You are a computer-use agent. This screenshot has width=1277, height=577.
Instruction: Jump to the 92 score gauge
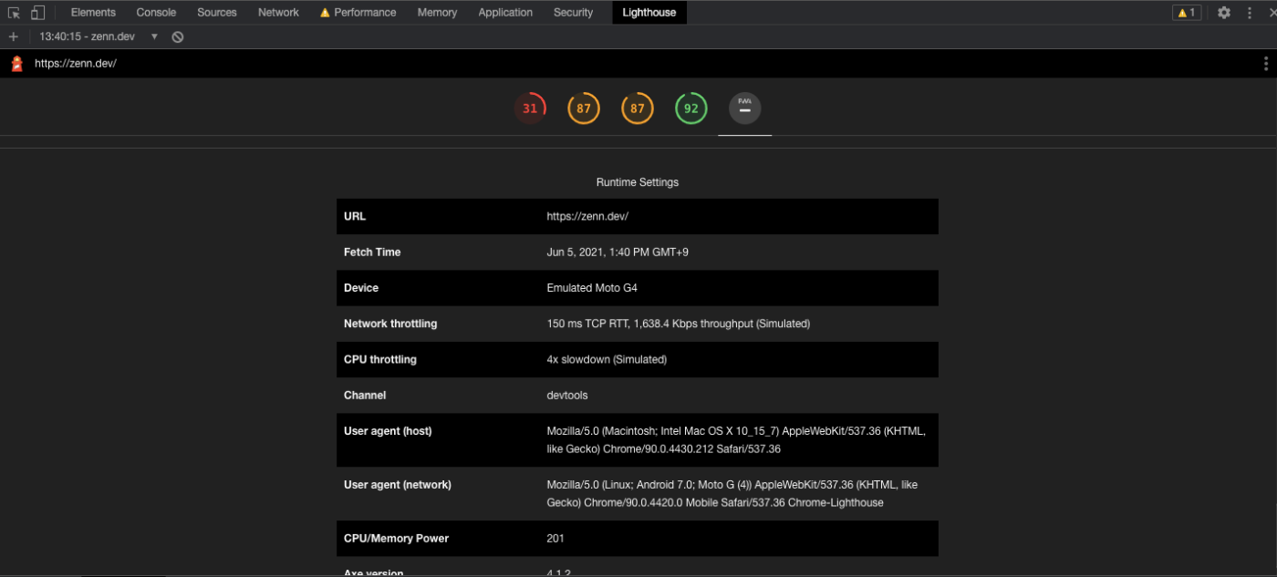(x=691, y=108)
